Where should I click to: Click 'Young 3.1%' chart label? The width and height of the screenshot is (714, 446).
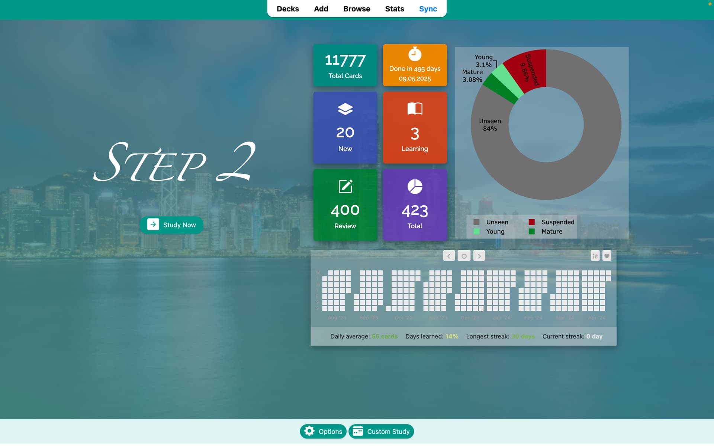click(x=483, y=61)
